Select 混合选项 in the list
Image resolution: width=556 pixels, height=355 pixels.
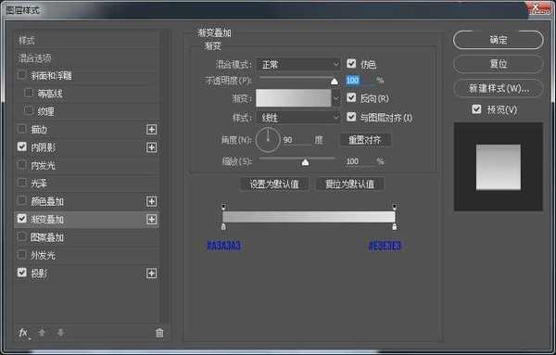tap(35, 58)
